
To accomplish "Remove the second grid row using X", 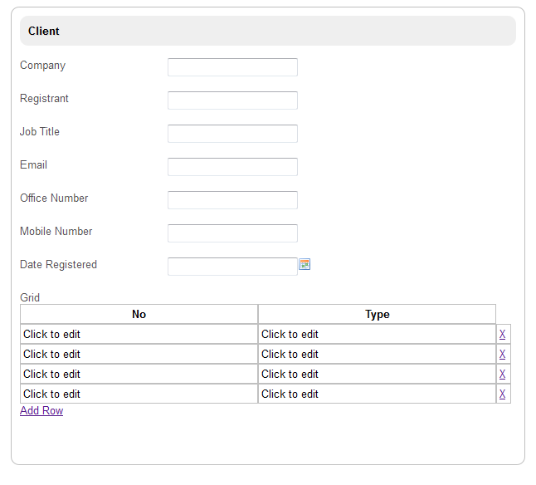I will (x=503, y=355).
